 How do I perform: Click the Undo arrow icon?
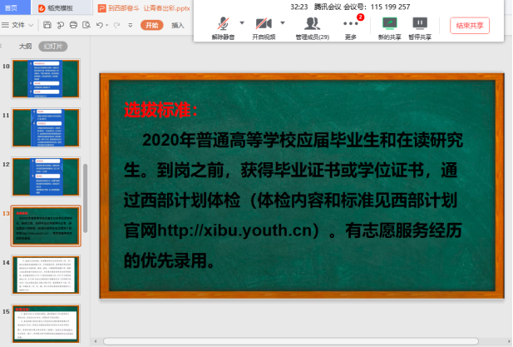click(100, 26)
